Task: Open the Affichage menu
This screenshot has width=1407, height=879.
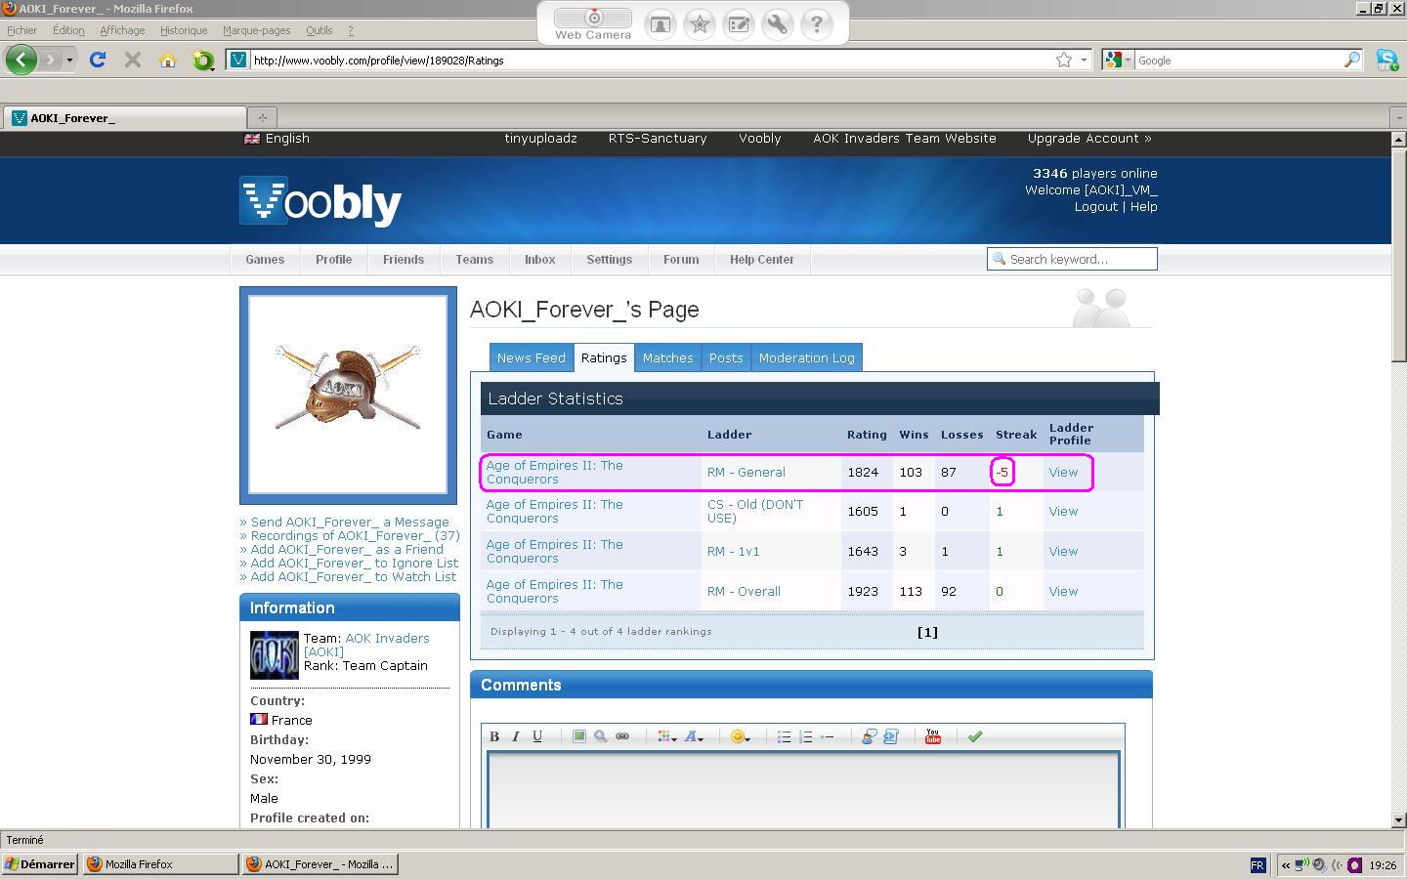Action: pyautogui.click(x=122, y=30)
